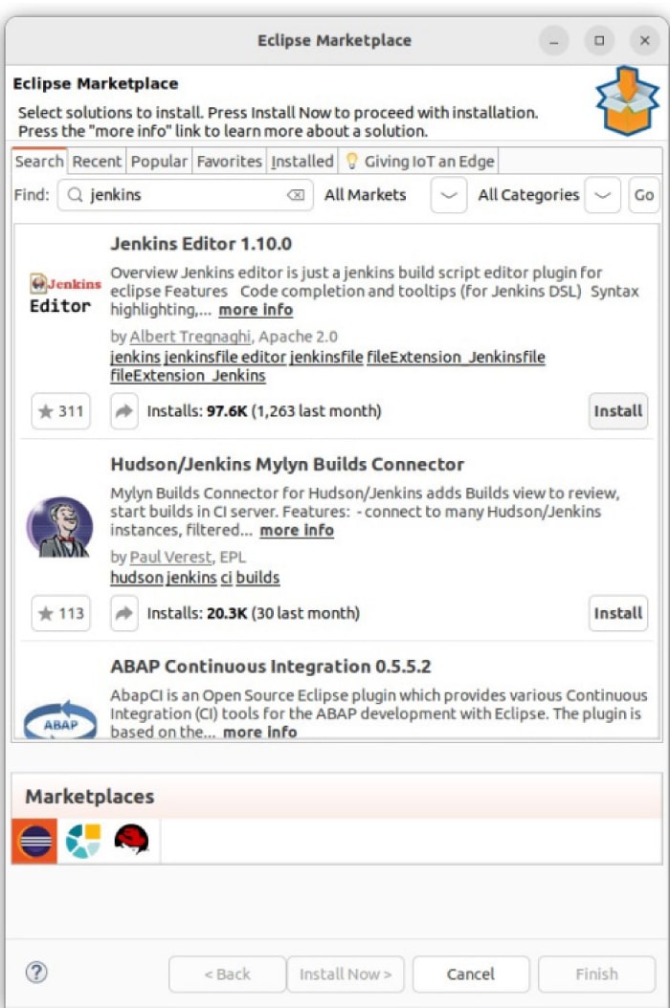Image resolution: width=670 pixels, height=1008 pixels.
Task: Click the Hudson butler logo thumbnail
Action: 60,527
